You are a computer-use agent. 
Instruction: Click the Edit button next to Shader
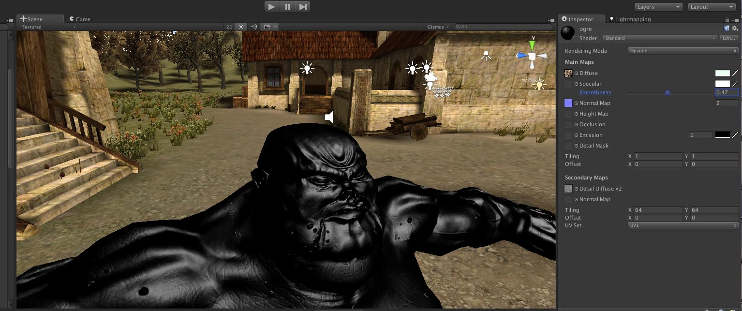click(728, 38)
